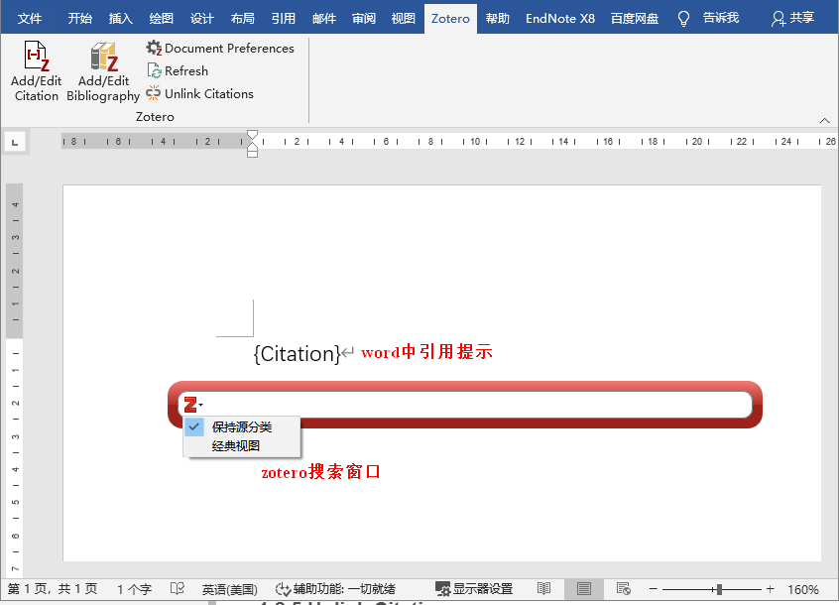Collapse the ribbon with the chevron
The height and width of the screenshot is (605, 839).
pyautogui.click(x=824, y=120)
